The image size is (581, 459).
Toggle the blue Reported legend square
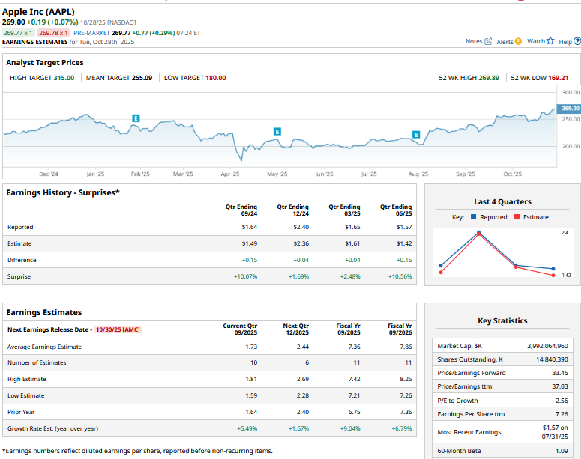tap(475, 217)
